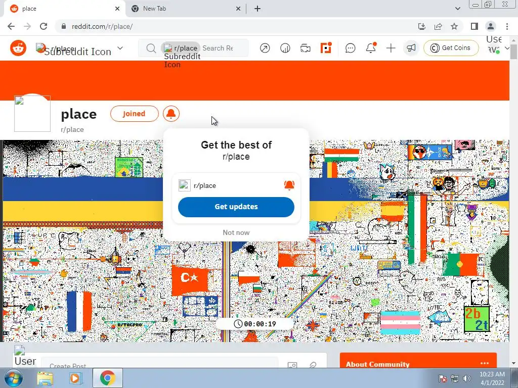Open the Chrome profile avatar
The height and width of the screenshot is (388, 518).
tap(491, 26)
